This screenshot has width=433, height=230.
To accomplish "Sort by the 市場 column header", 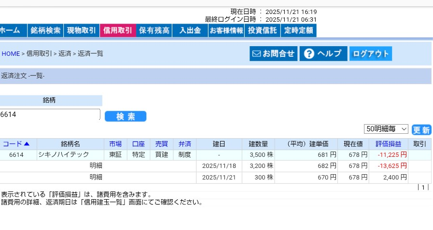I will 115,144.
